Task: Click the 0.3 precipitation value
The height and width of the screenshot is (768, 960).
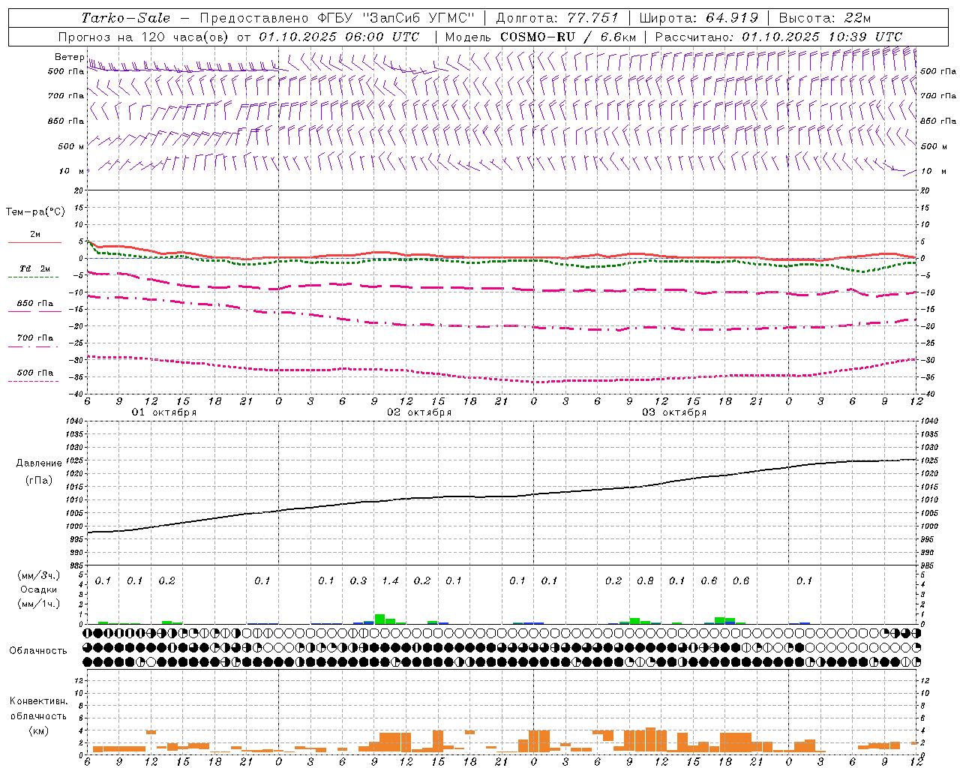Action: click(x=358, y=581)
